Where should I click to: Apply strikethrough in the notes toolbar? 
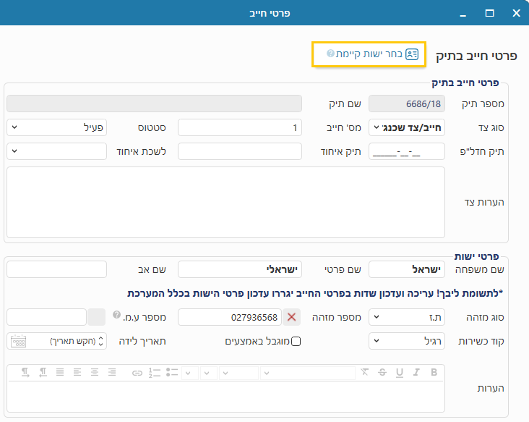(x=382, y=372)
